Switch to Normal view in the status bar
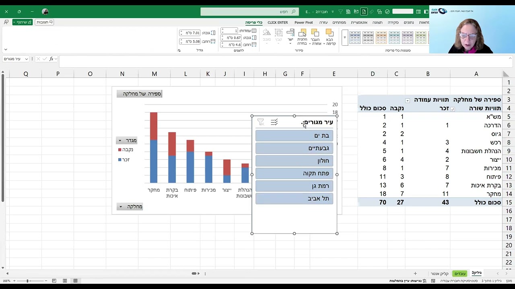 [75, 281]
